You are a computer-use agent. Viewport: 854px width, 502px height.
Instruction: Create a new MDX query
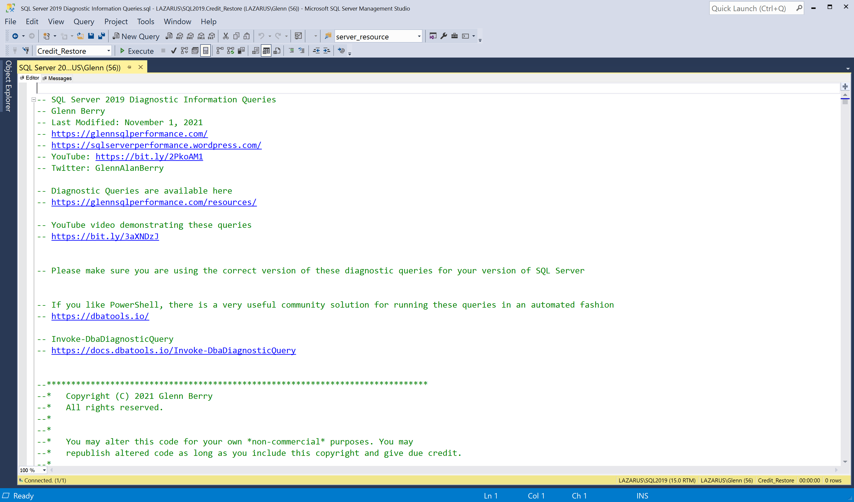point(180,36)
